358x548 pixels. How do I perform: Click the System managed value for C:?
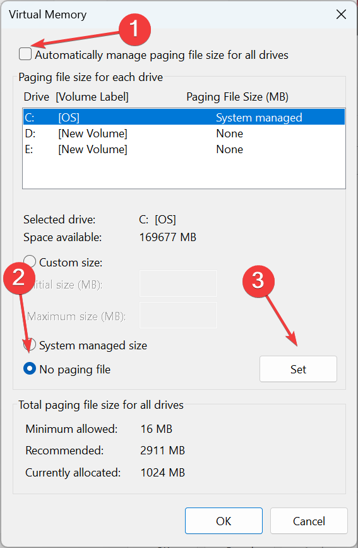point(259,118)
